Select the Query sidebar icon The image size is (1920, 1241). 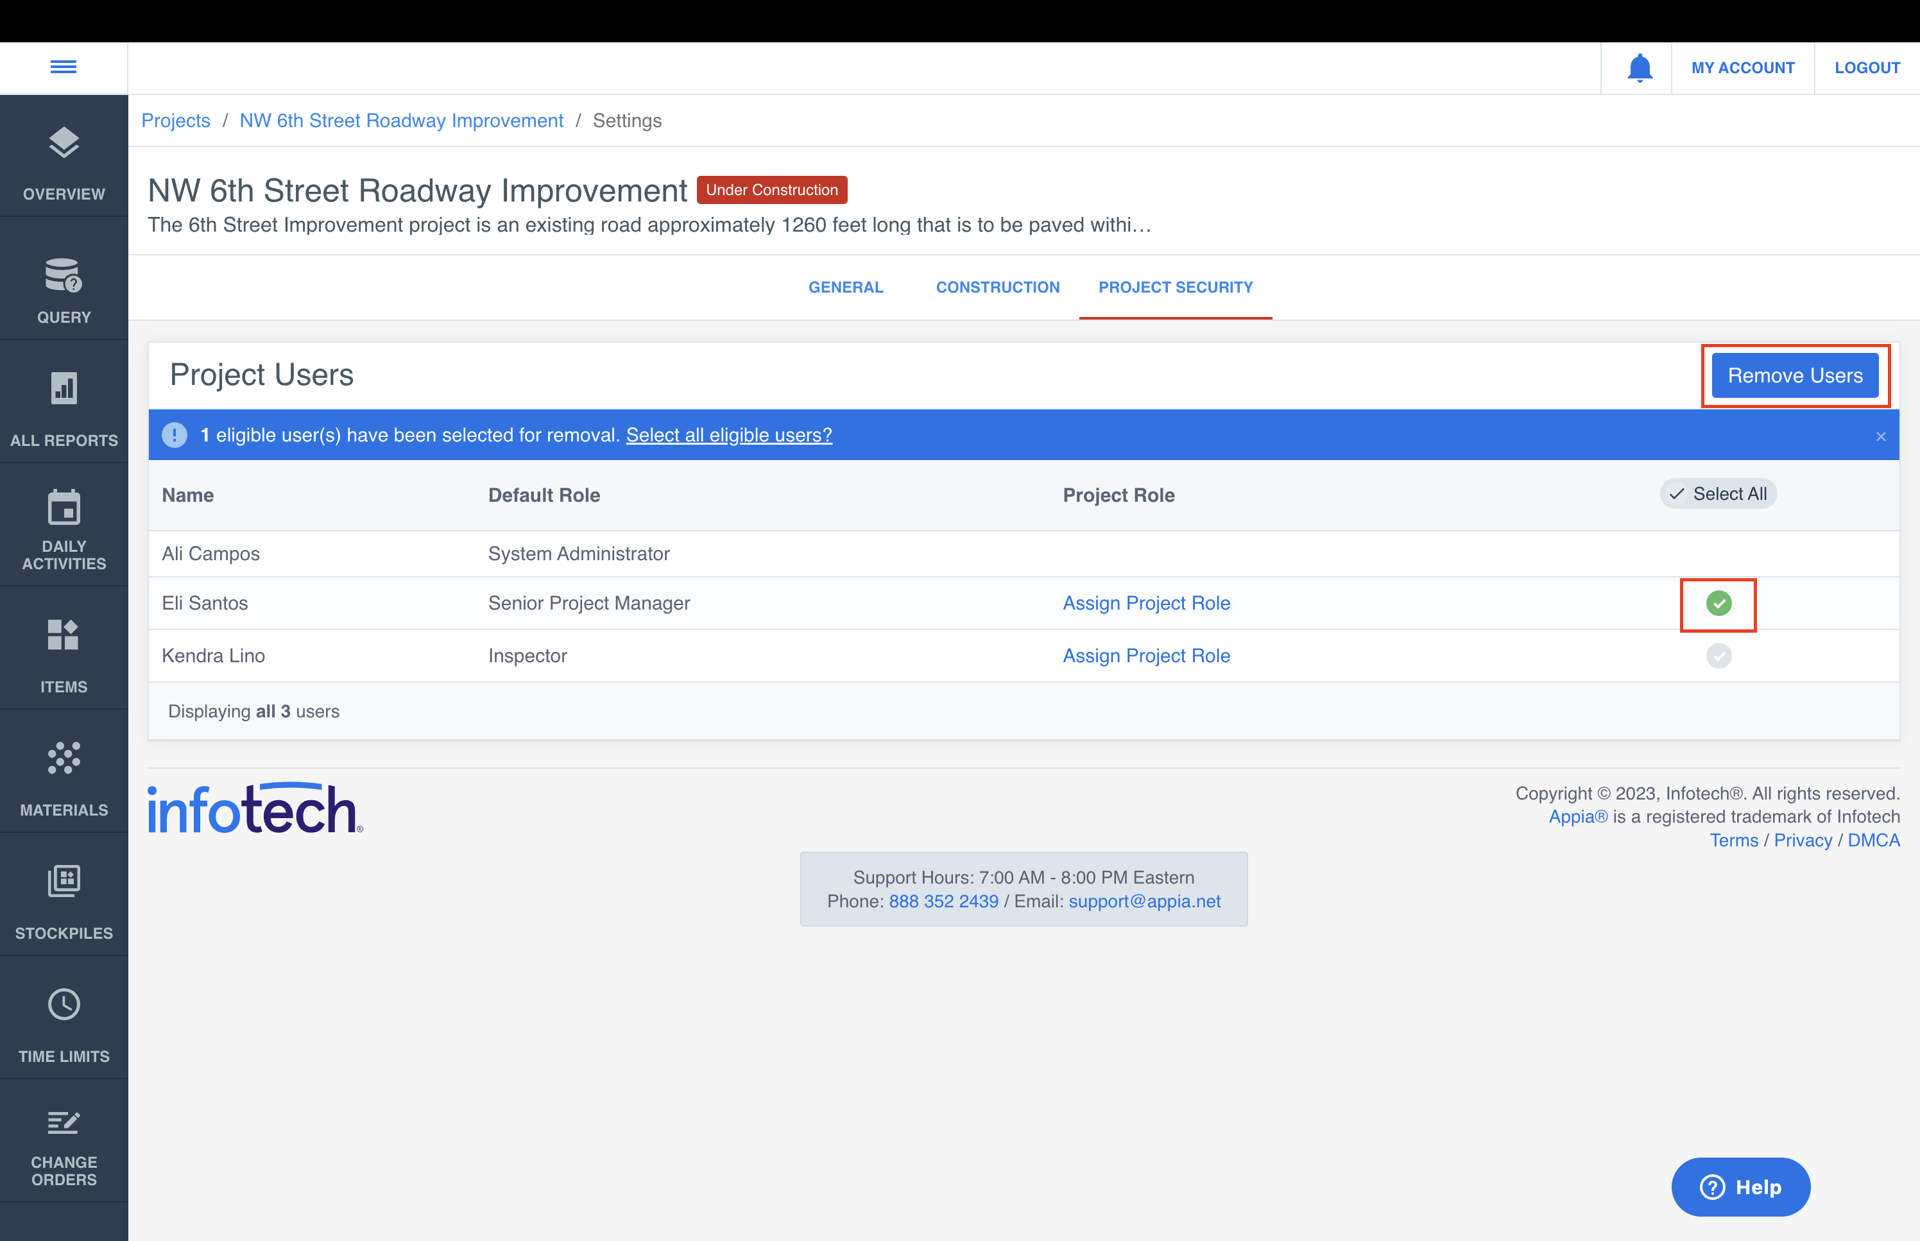64,286
